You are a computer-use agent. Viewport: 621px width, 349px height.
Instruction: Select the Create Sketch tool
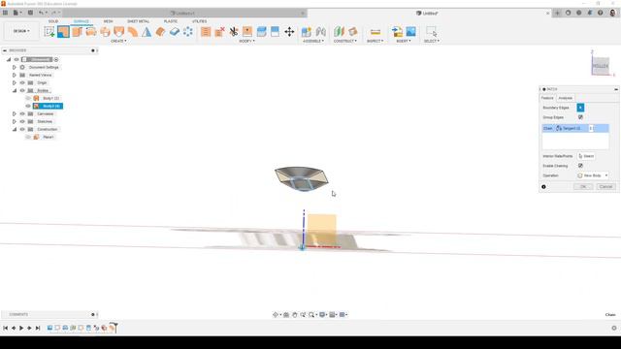[49, 32]
